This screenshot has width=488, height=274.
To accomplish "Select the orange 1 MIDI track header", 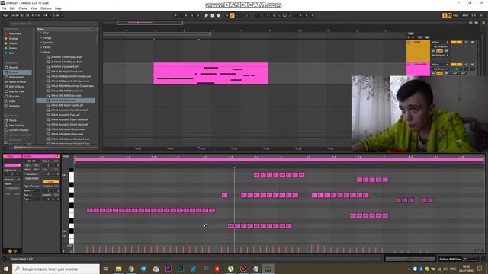I will click(x=418, y=51).
